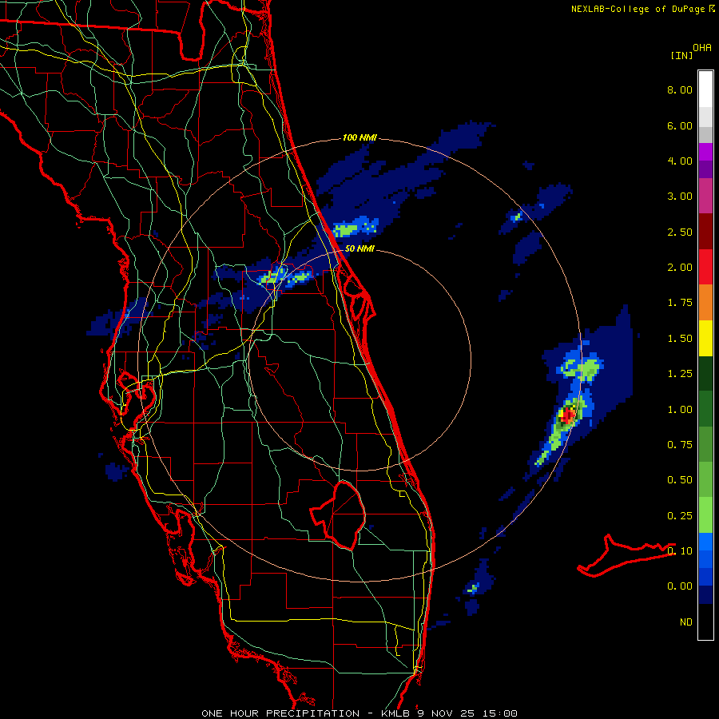Screen dimensions: 719x719
Task: Click the 8.00 legend value
Action: [x=680, y=89]
